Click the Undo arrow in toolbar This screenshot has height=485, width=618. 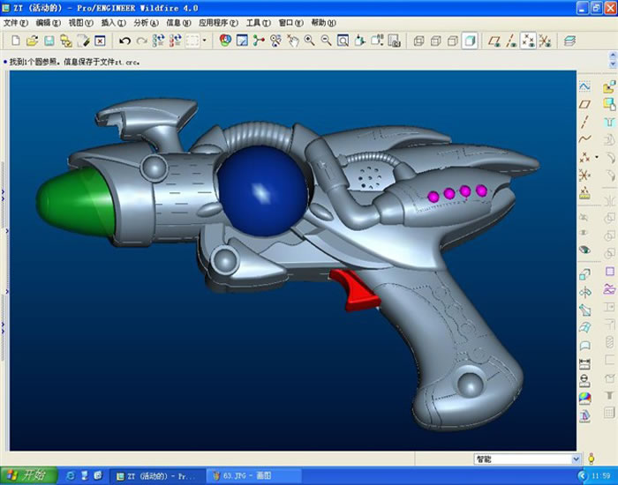coord(124,41)
